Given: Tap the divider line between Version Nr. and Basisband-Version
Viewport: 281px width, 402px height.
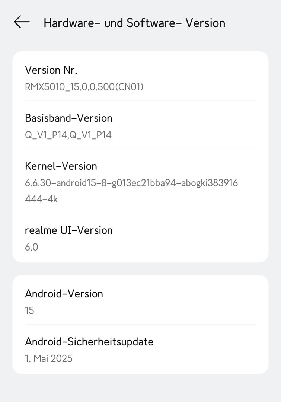Looking at the screenshot, I should (140, 101).
